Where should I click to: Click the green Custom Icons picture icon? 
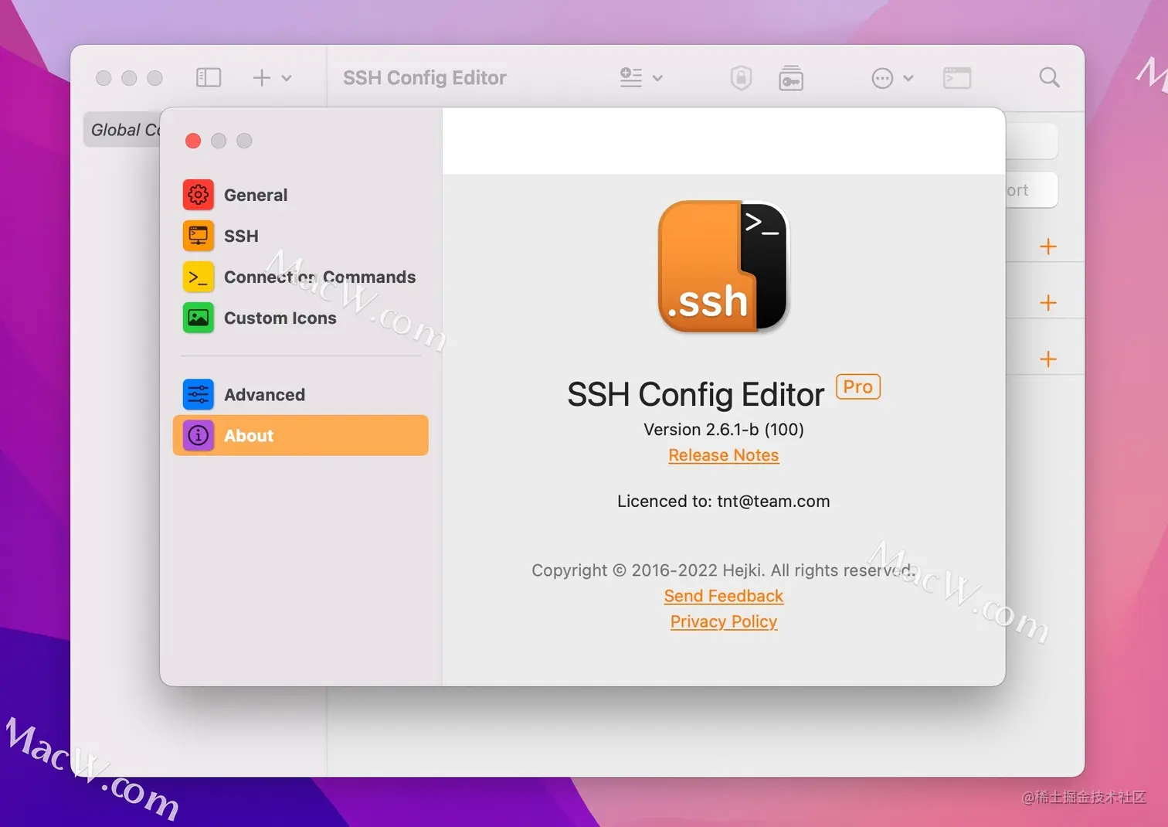(x=199, y=318)
